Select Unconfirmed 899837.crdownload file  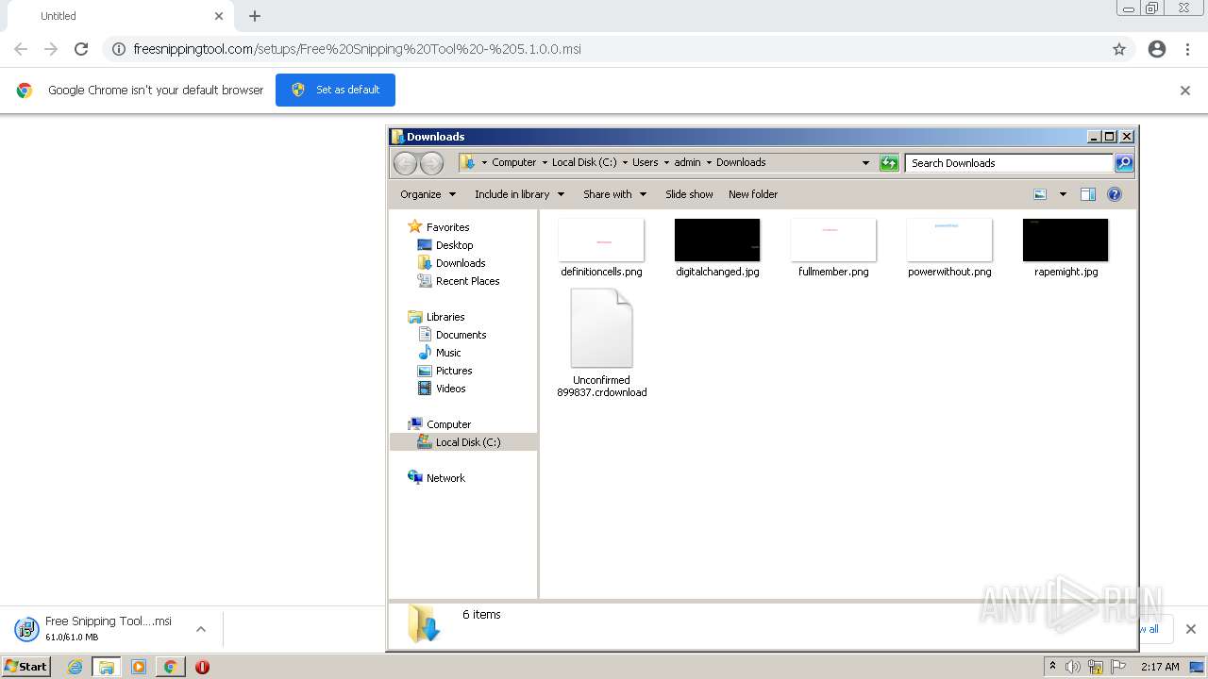coord(601,343)
